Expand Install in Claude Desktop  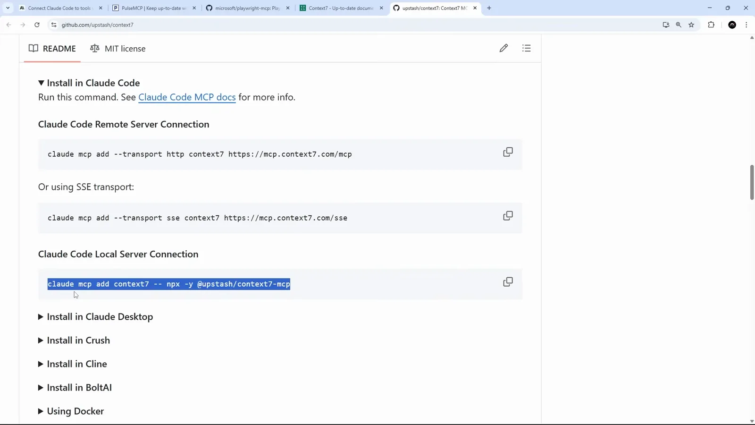[x=96, y=317]
